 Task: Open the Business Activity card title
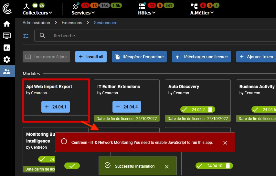coord(257,87)
